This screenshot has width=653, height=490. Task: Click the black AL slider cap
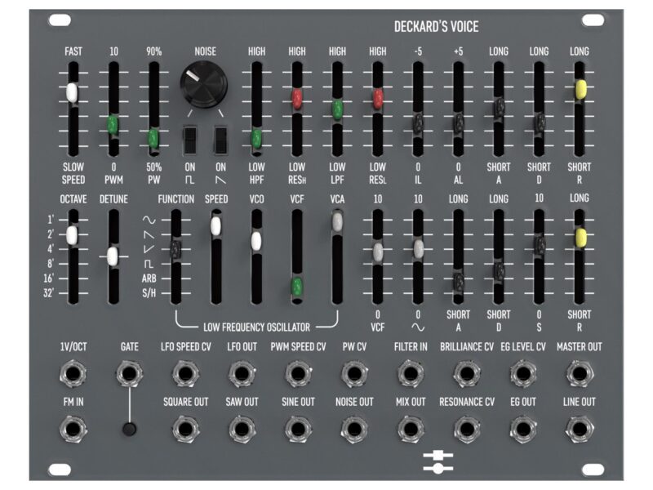tap(458, 124)
